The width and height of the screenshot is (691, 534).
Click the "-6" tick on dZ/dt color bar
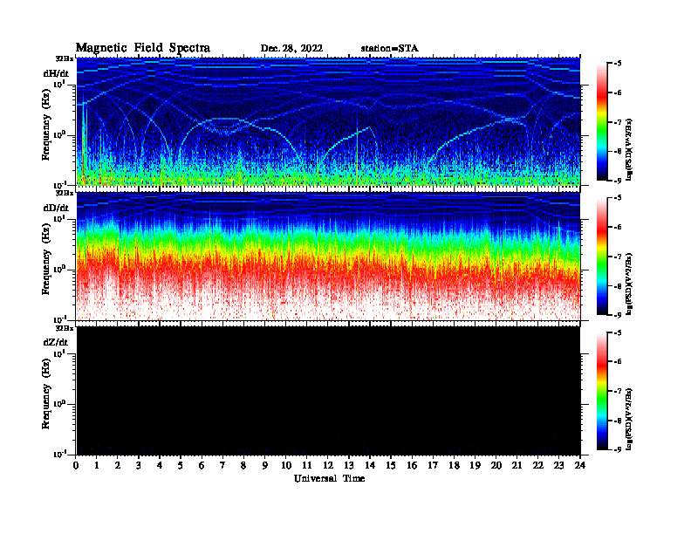pyautogui.click(x=618, y=362)
